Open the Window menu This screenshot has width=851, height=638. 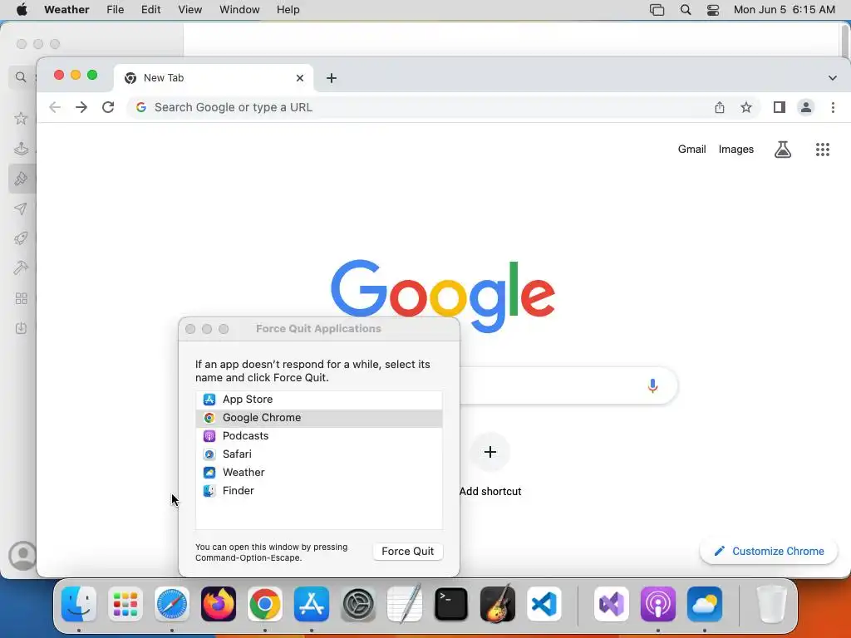(x=239, y=9)
